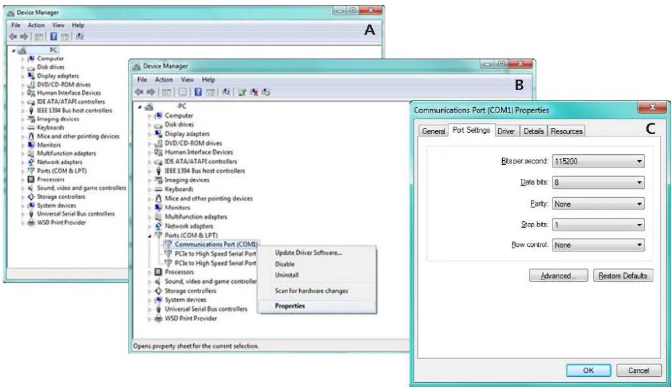Click Forward arrow in middle Device Manager toolbar
The width and height of the screenshot is (672, 387).
coord(151,92)
